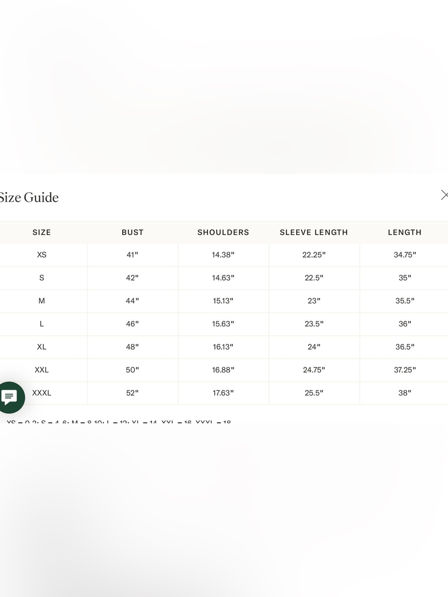448x597 pixels.
Task: Click the 14.38" shoulders measurement cell
Action: [x=223, y=255]
